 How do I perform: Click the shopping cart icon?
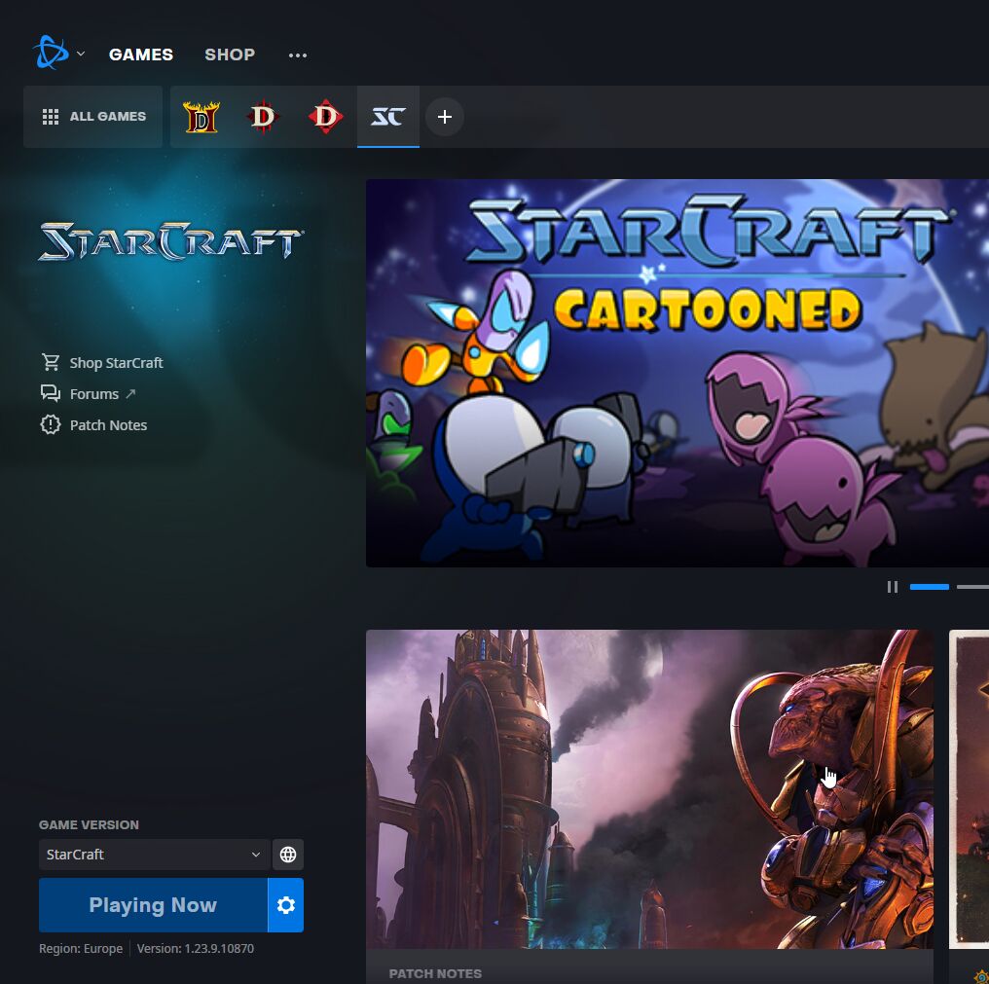(x=51, y=362)
